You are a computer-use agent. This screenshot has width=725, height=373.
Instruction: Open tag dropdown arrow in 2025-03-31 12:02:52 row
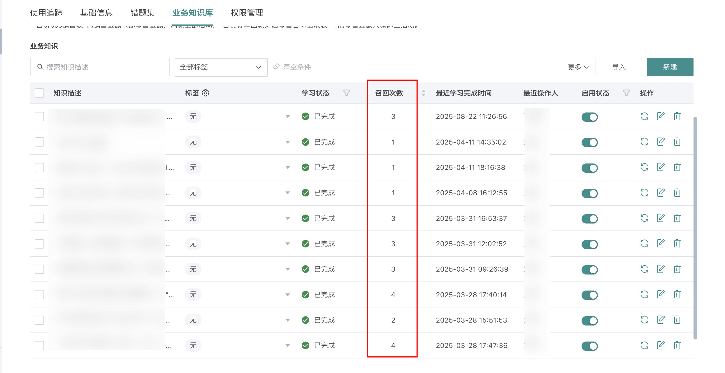click(x=287, y=244)
